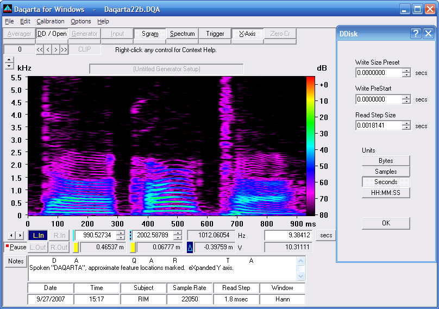Click the yellow marker beside 0.46537 m

click(76, 248)
